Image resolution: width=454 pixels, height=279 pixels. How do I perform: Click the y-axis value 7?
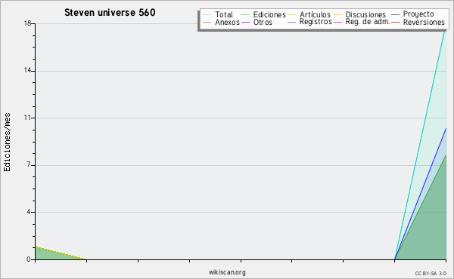tap(29, 164)
